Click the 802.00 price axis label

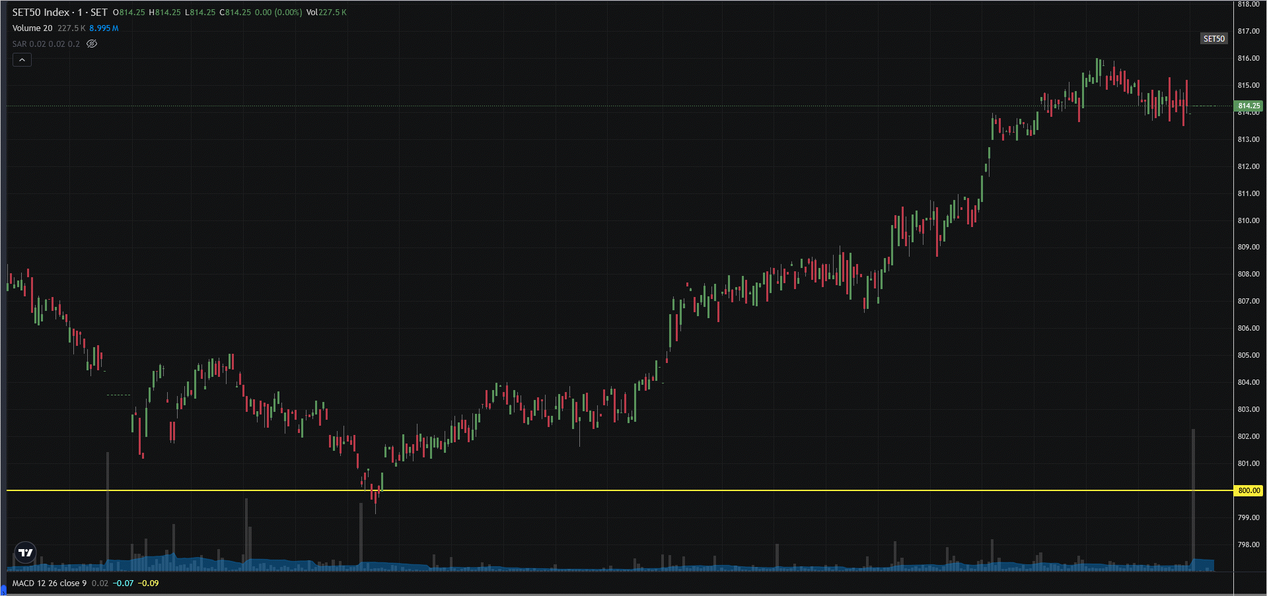1249,436
